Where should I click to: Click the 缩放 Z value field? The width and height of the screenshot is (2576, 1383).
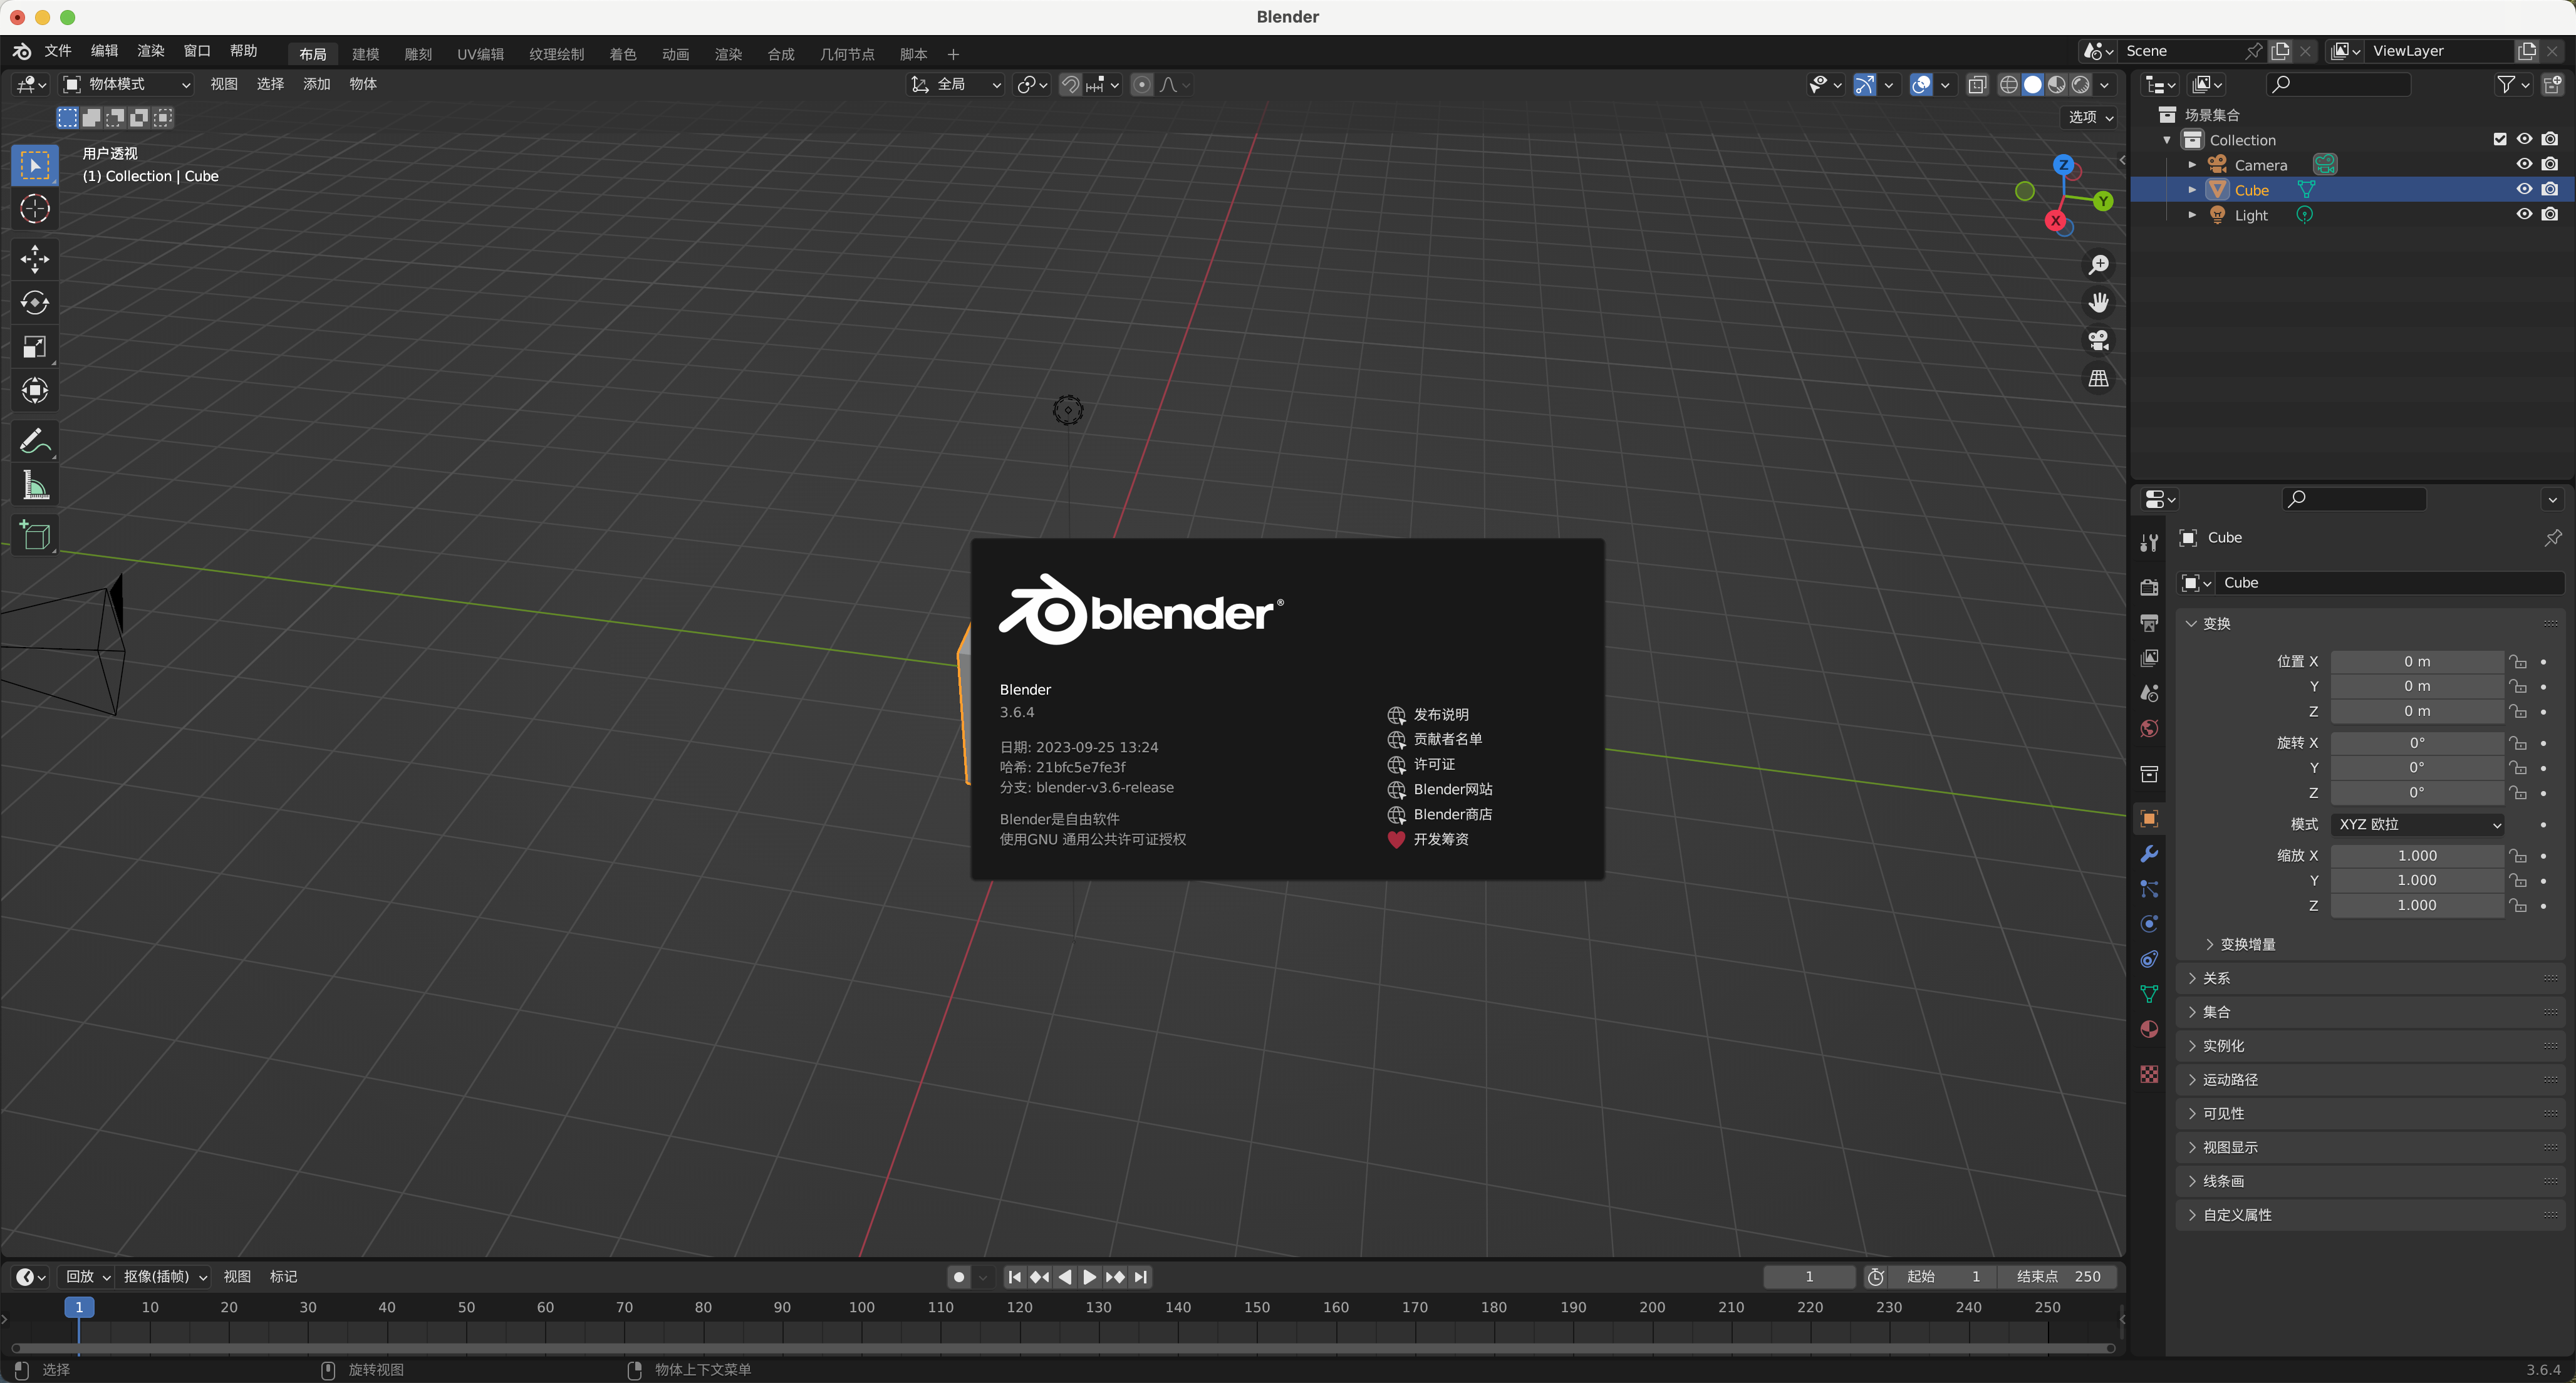(2418, 905)
